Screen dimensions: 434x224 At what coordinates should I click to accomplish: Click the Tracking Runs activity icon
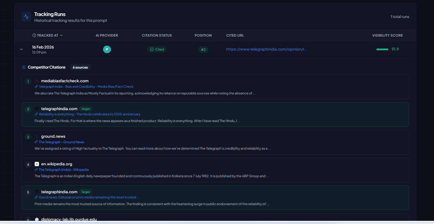[x=26, y=17]
